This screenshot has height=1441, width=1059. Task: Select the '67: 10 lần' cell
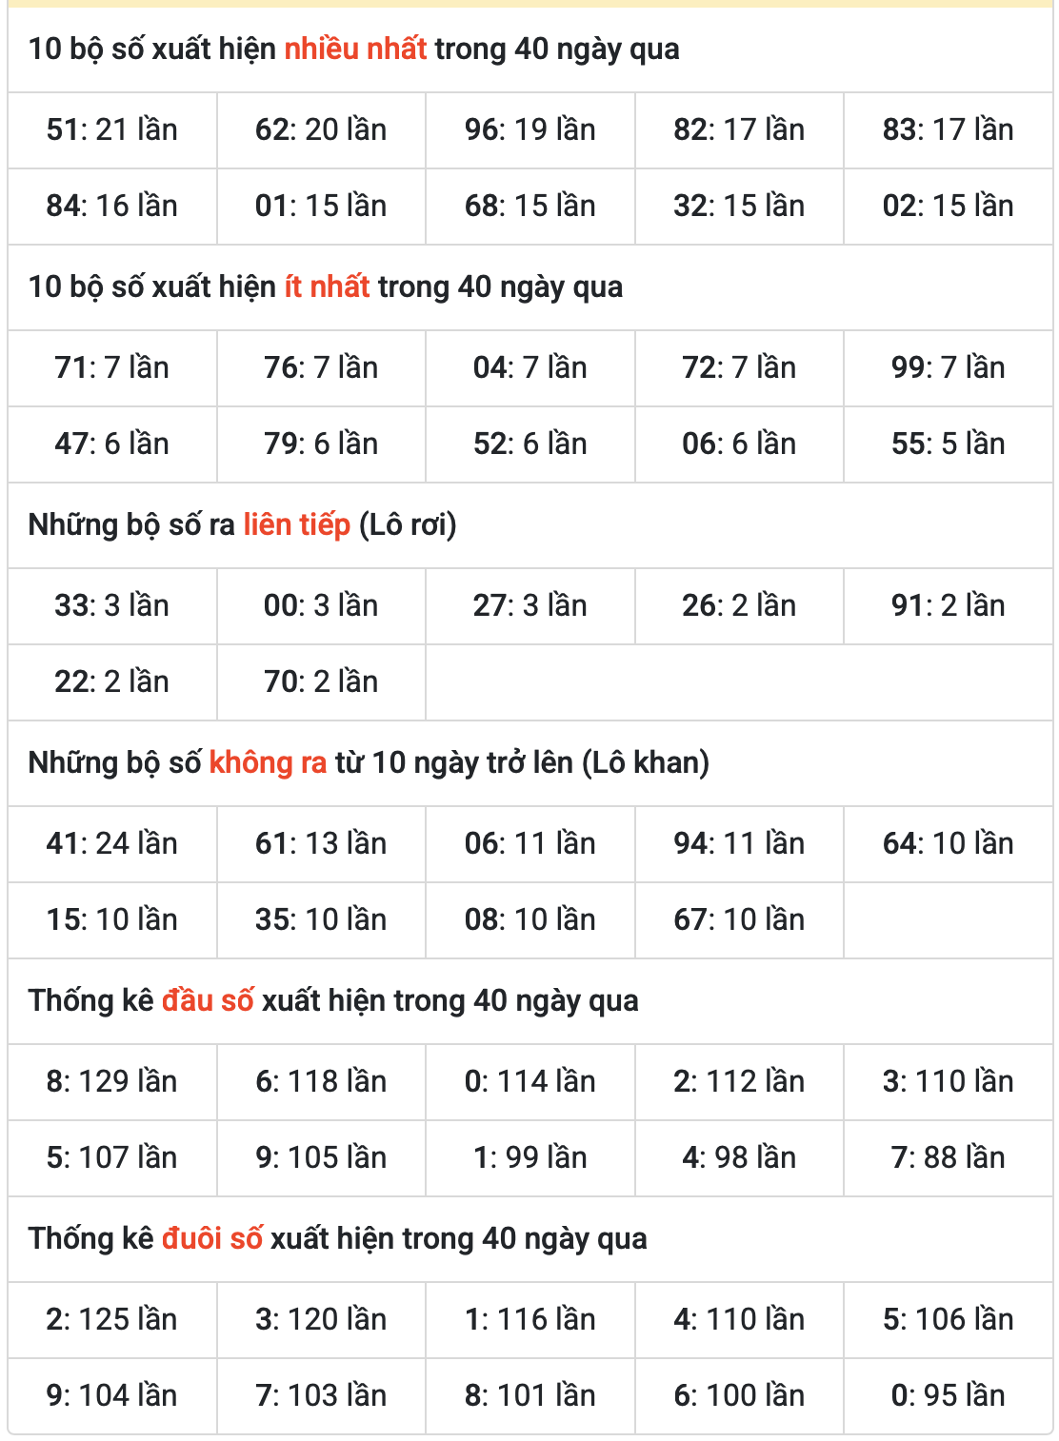pyautogui.click(x=739, y=920)
